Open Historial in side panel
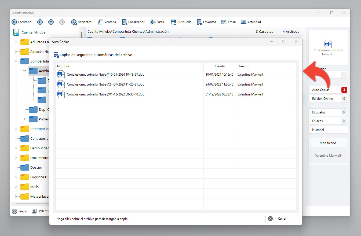Viewport: 361px width, 236px height. [x=328, y=130]
